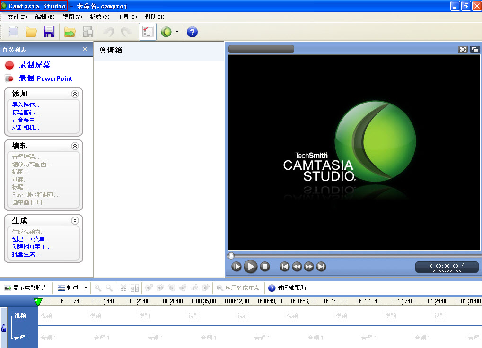The image size is (482, 348).
Task: Click greyed Flash 测验和调查... entry
Action: [35, 194]
